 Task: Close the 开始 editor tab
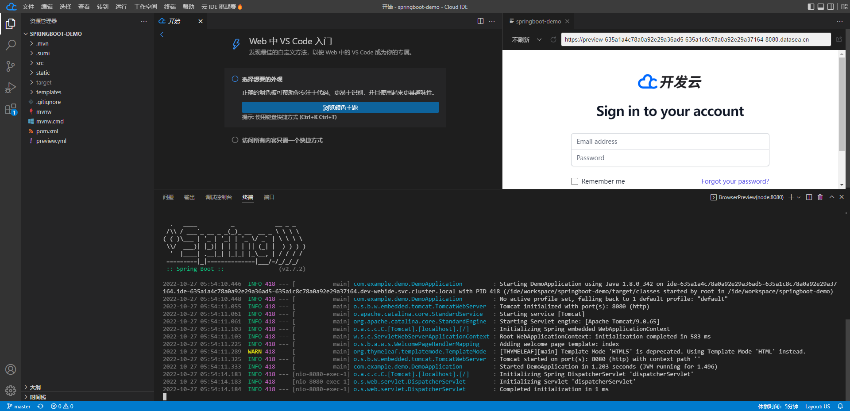(x=201, y=21)
